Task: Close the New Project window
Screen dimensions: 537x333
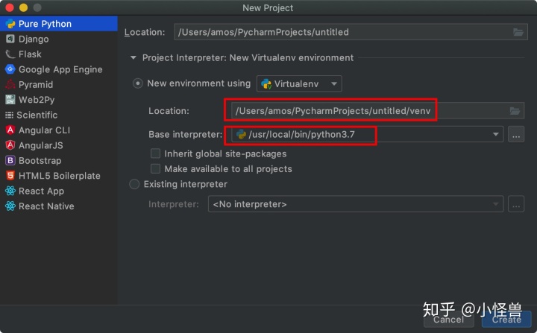Action: pyautogui.click(x=10, y=7)
